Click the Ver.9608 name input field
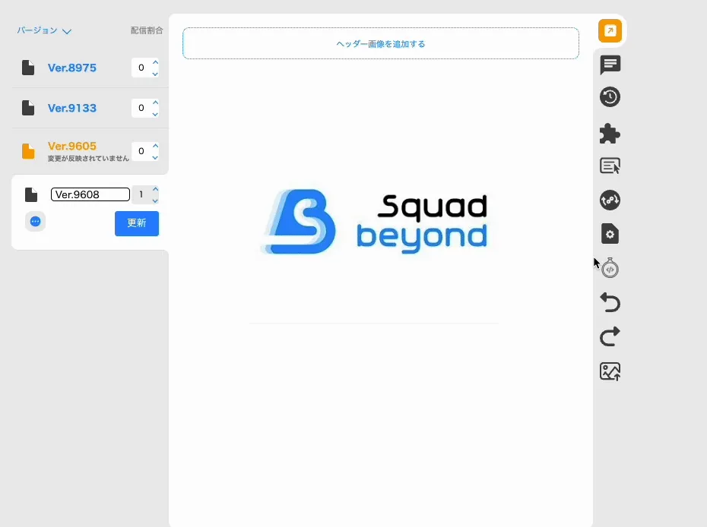This screenshot has width=707, height=527. 90,194
